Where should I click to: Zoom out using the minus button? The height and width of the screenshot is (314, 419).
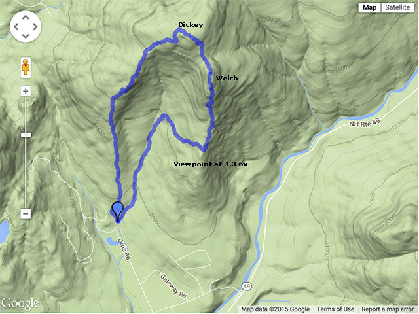coord(26,214)
